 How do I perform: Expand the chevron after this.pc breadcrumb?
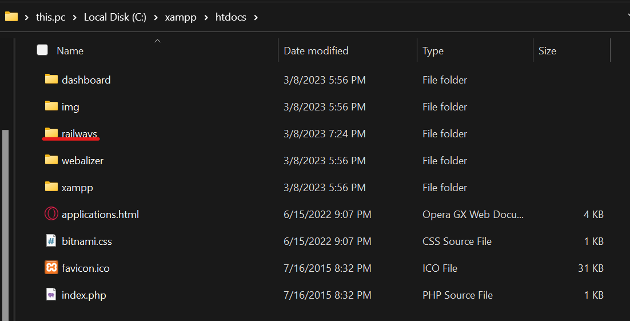coord(75,17)
